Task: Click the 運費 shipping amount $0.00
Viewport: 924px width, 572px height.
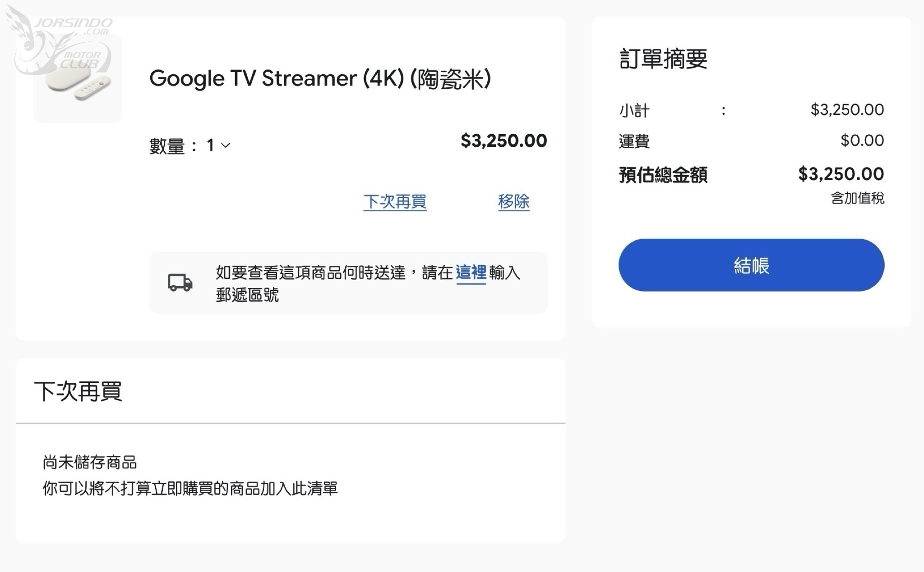Action: pos(862,141)
